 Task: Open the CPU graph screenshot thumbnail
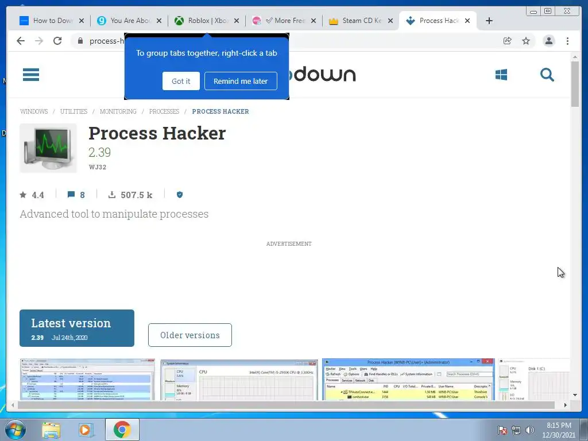coord(239,380)
